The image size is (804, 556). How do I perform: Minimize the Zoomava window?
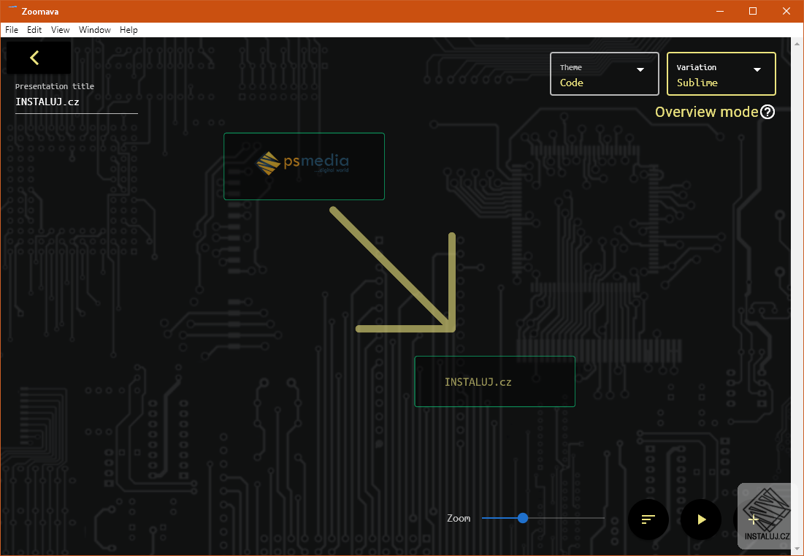pos(719,11)
